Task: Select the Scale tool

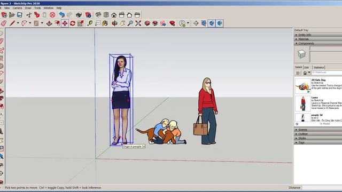Action: click(81, 23)
